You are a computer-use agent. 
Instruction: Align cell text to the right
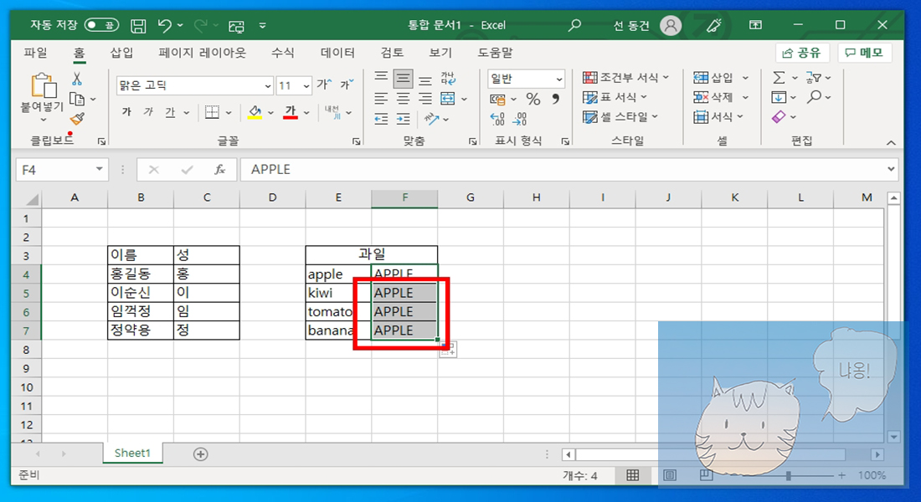coord(425,99)
